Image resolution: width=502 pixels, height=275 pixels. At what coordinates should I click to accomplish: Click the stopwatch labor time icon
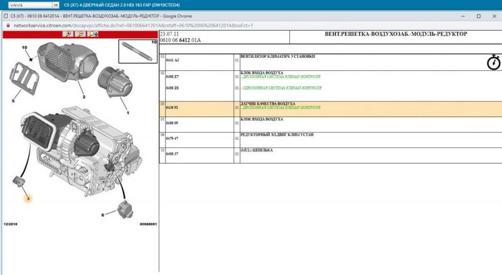(x=494, y=62)
